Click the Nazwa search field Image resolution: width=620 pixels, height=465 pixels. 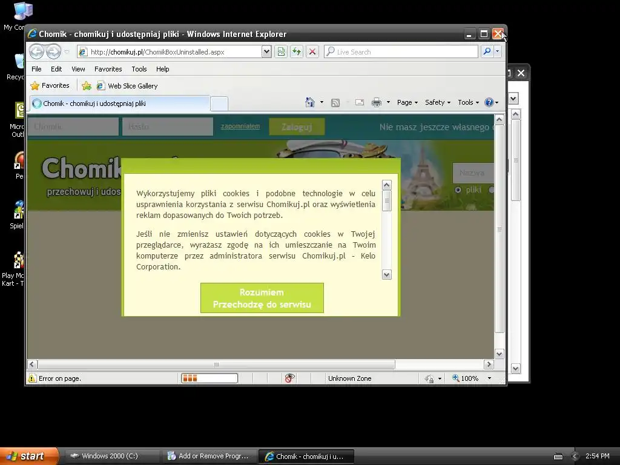click(473, 173)
